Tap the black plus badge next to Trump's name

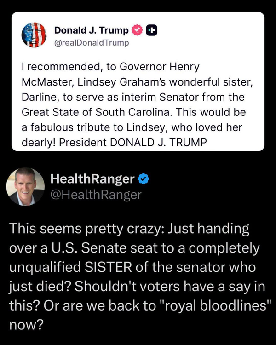152,30
